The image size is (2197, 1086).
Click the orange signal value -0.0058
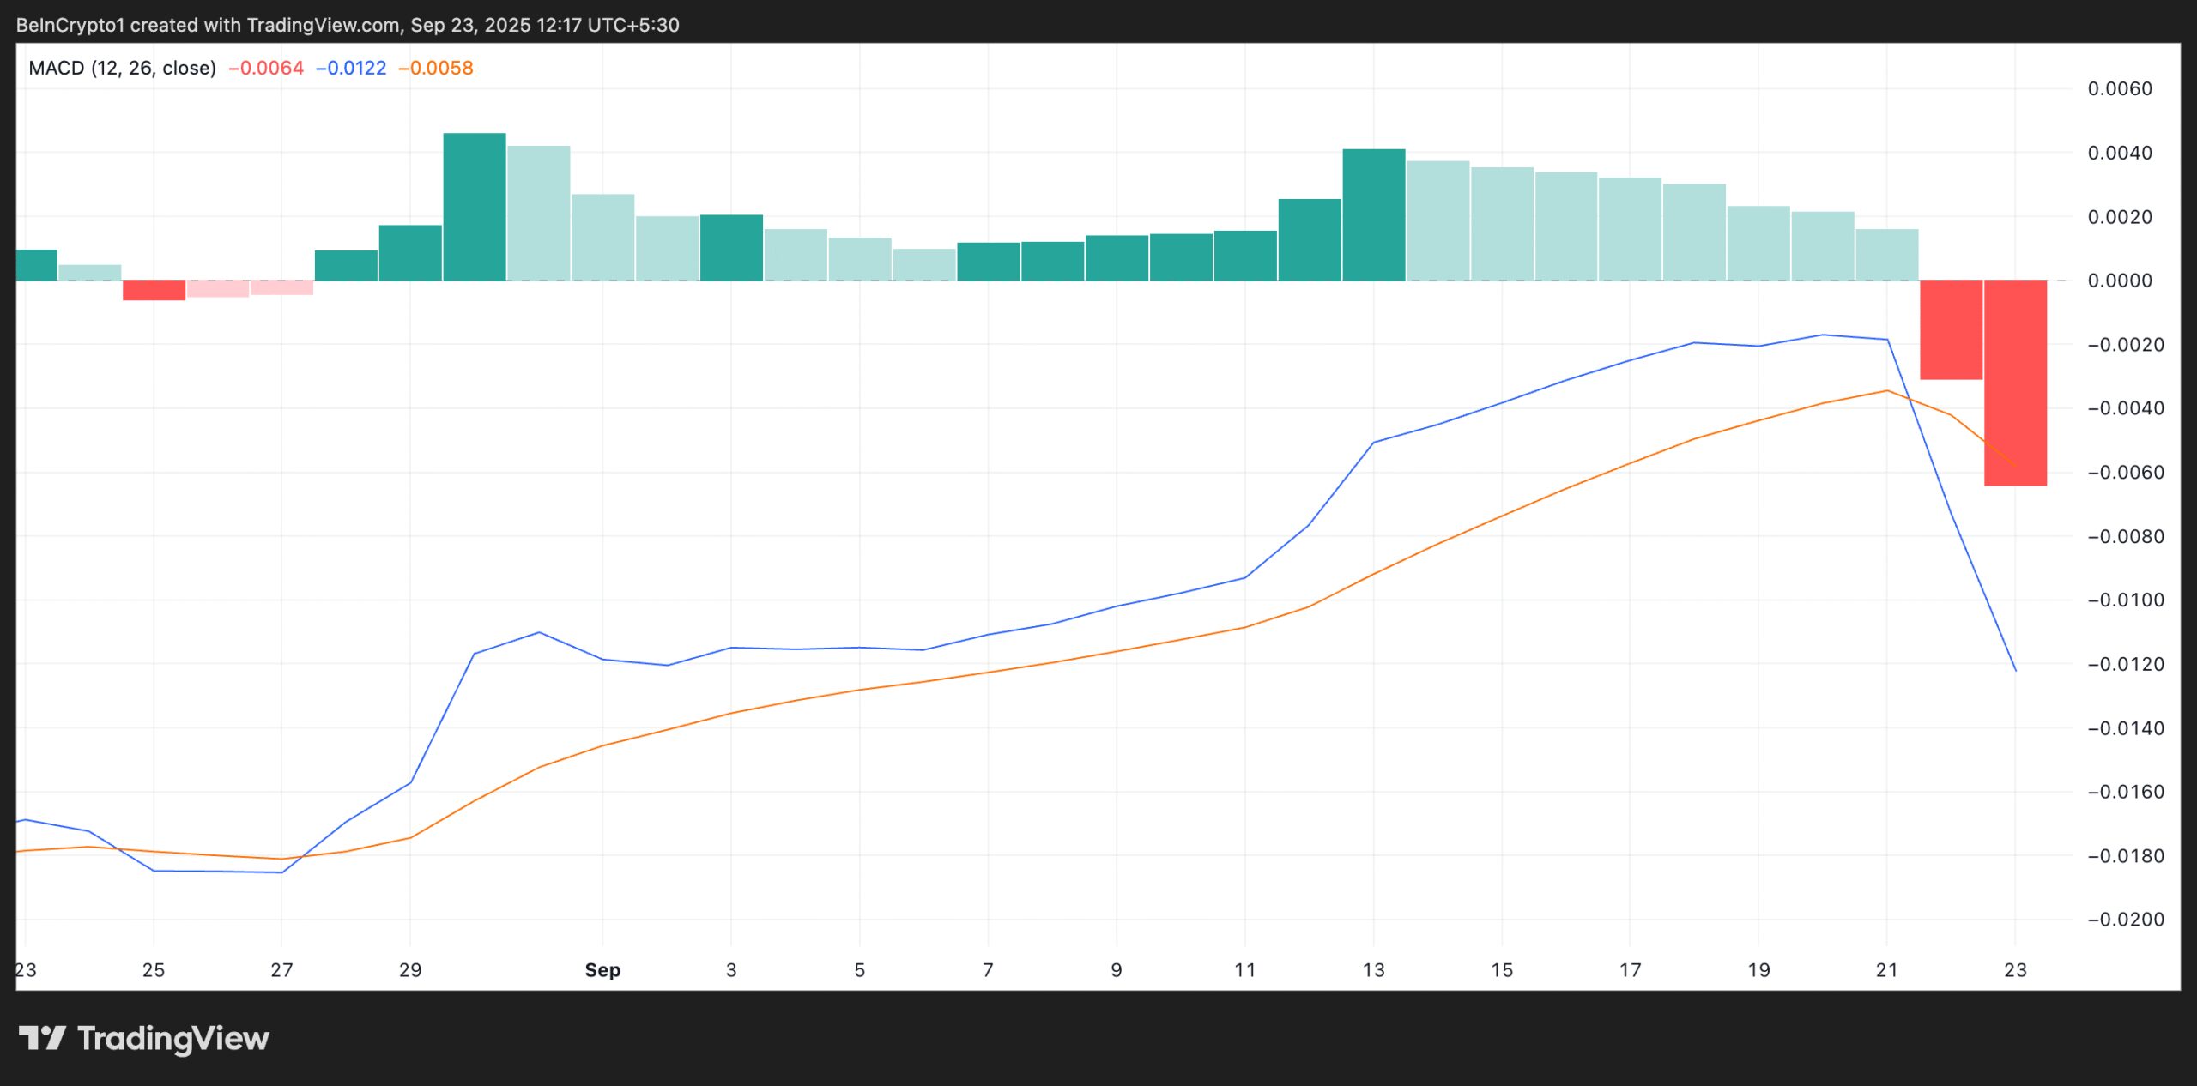(x=436, y=68)
